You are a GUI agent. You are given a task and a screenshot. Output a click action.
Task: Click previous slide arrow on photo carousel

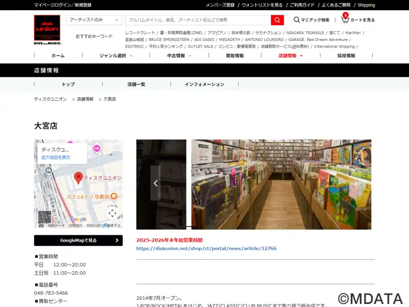pyautogui.click(x=155, y=183)
